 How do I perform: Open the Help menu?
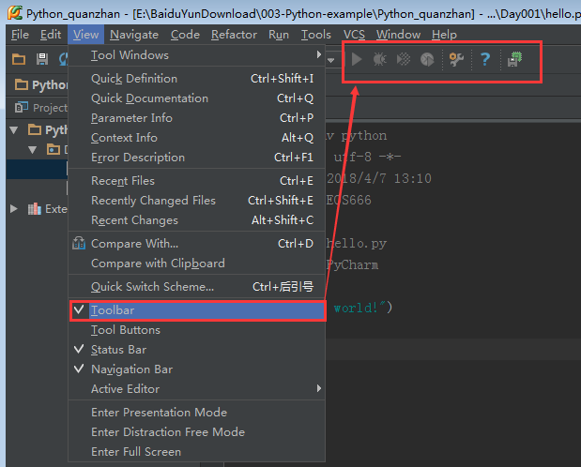444,35
